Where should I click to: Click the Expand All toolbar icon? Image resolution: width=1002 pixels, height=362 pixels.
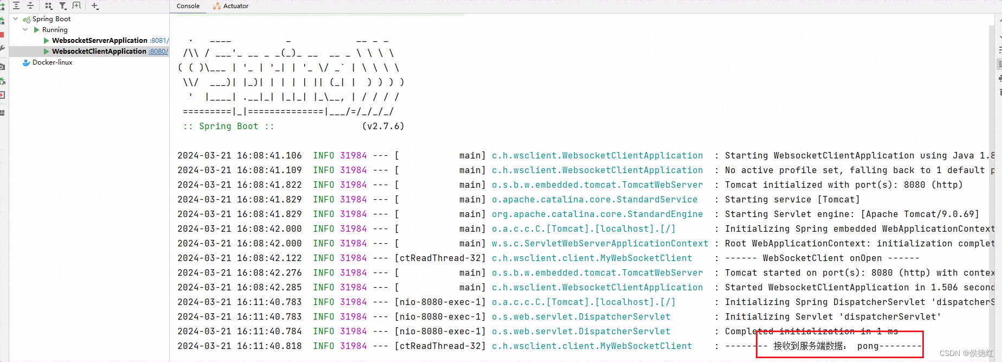point(16,5)
